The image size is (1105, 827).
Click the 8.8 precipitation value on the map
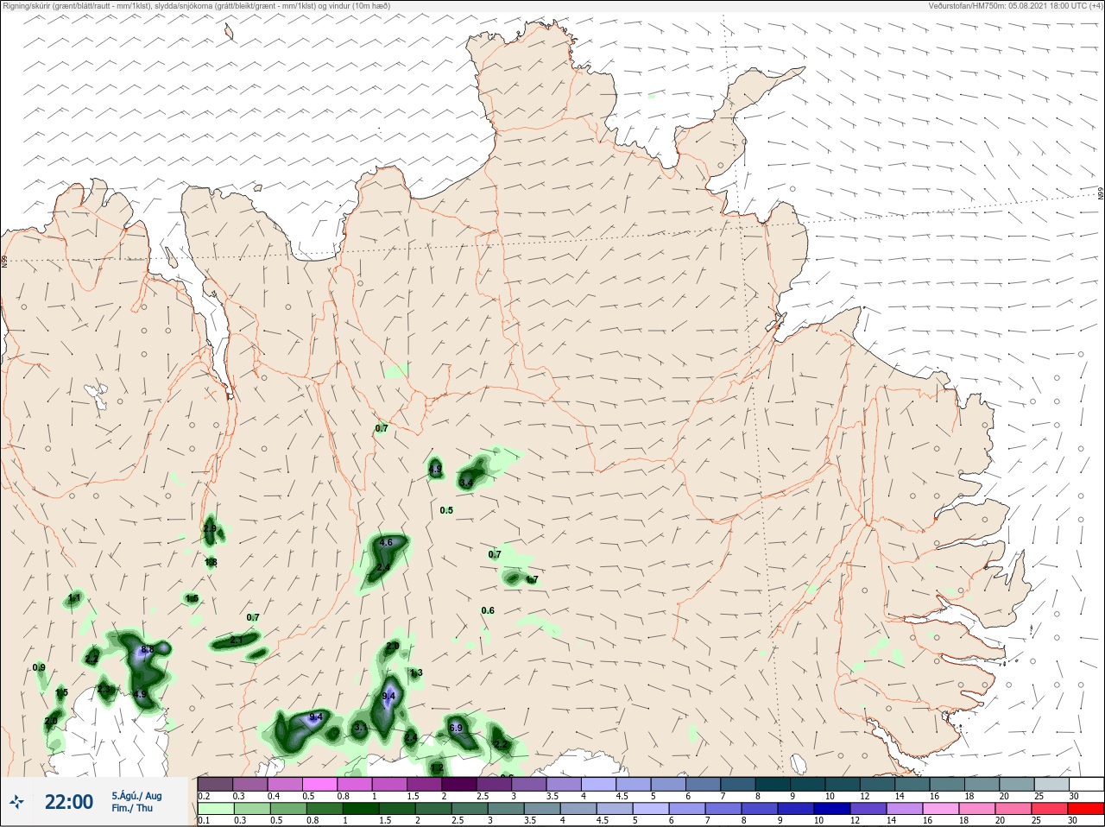click(x=147, y=650)
